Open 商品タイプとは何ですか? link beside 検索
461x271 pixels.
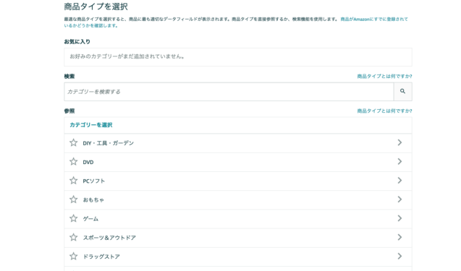coord(384,77)
